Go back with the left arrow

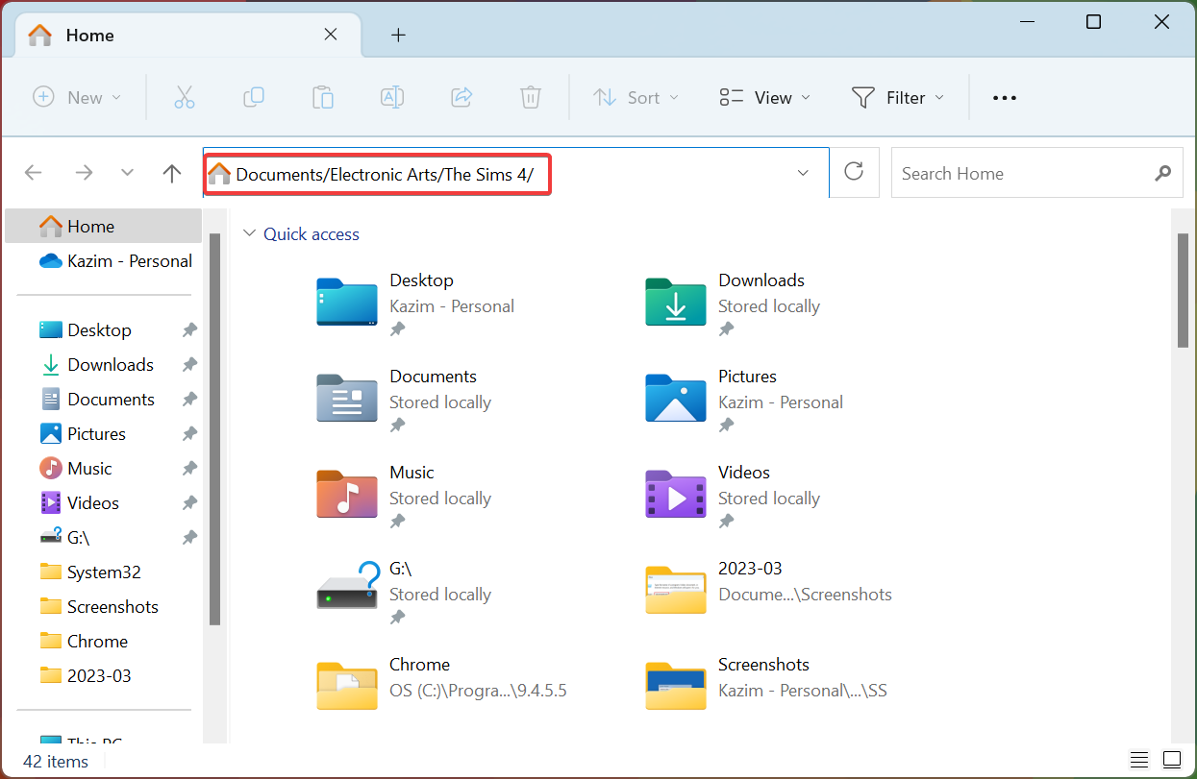pos(34,173)
